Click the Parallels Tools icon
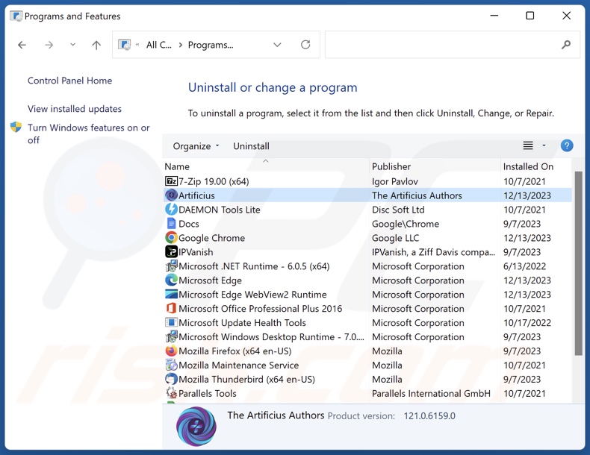This screenshot has width=590, height=455. click(x=171, y=393)
